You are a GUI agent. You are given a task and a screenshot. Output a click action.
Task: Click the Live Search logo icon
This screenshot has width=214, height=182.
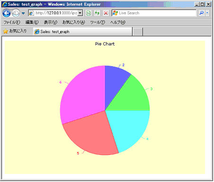tap(115, 13)
